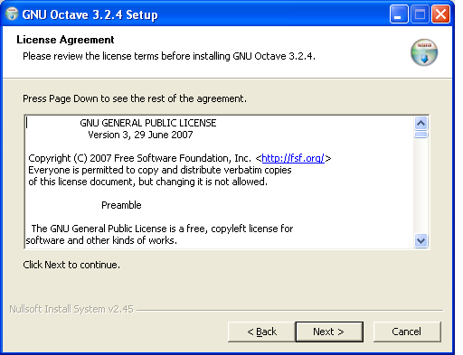Close the GNU Octave Setup window
Viewport: 463px width, 355px height.
[440, 14]
